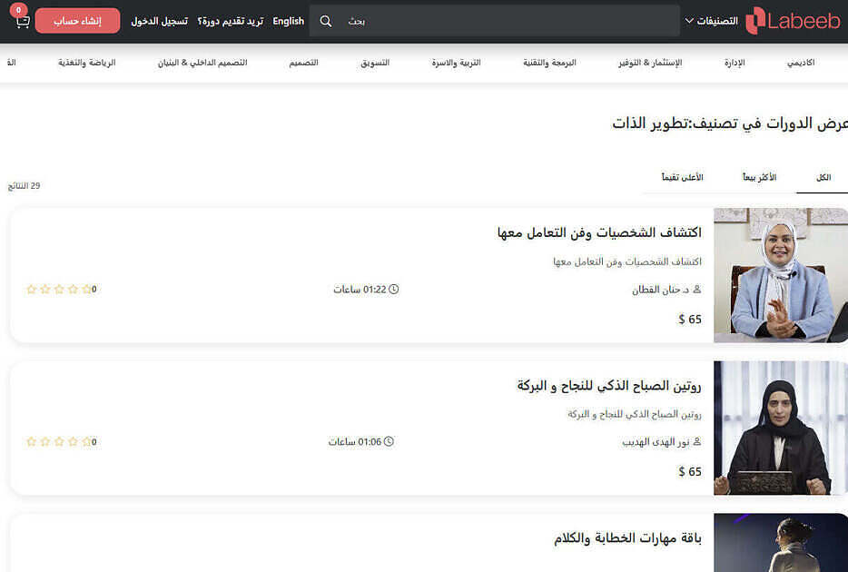Click the إنشاء حساب button
The image size is (848, 572).
click(77, 21)
